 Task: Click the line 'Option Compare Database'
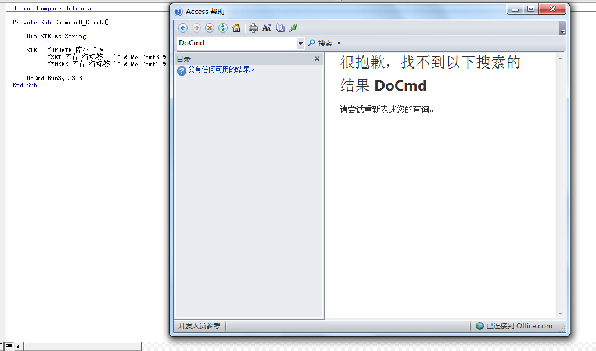52,8
